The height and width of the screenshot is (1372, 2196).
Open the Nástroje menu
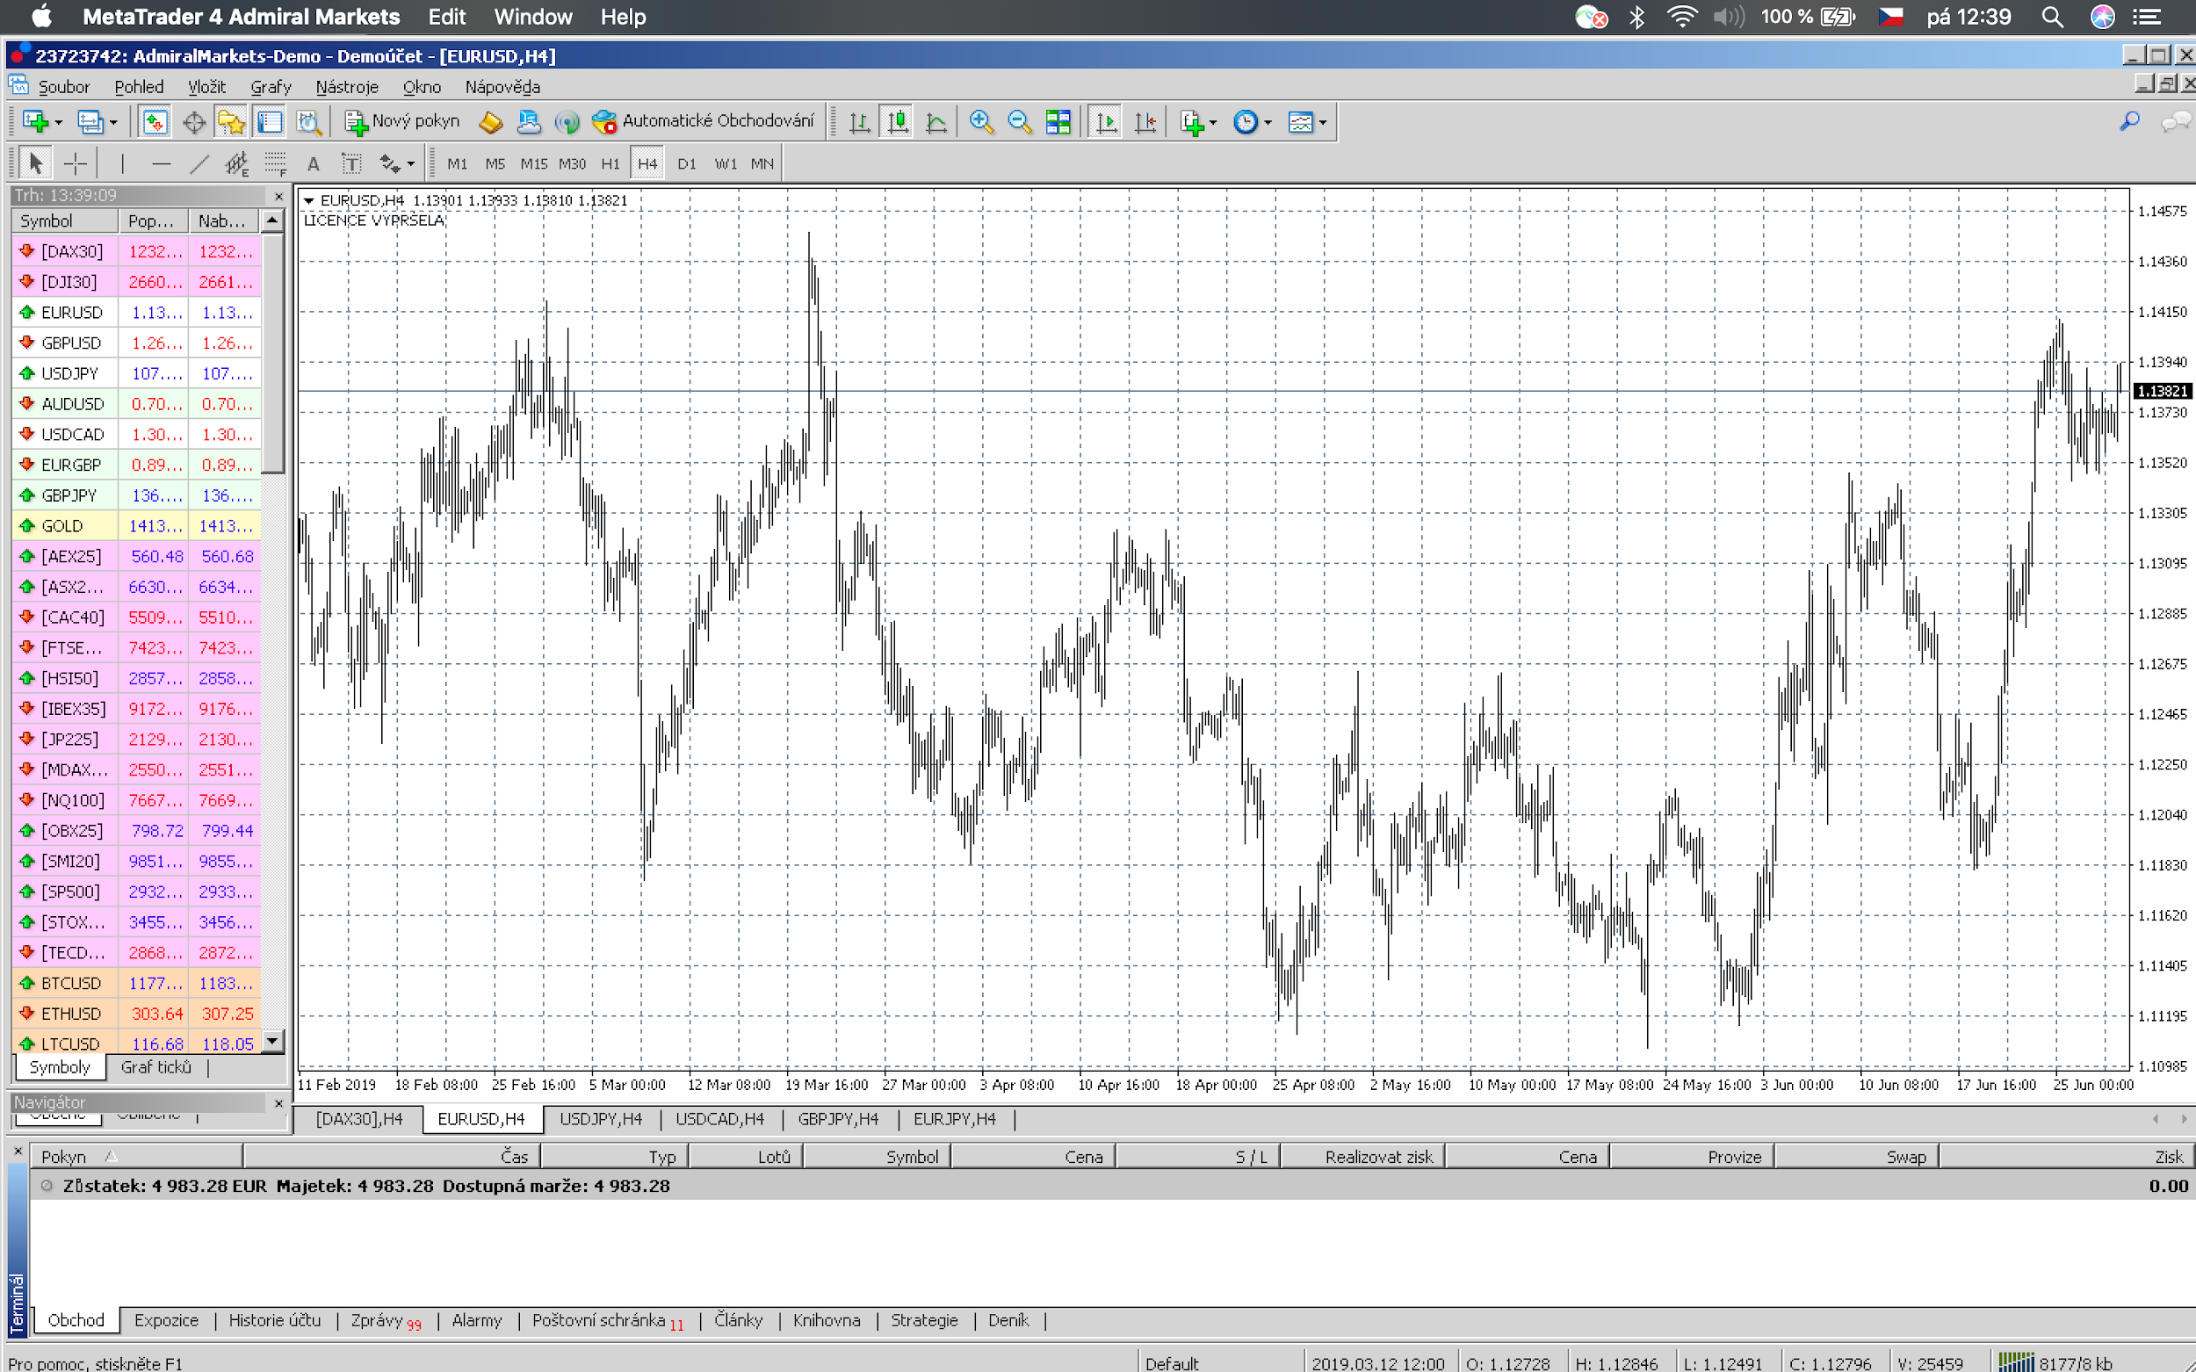click(347, 87)
